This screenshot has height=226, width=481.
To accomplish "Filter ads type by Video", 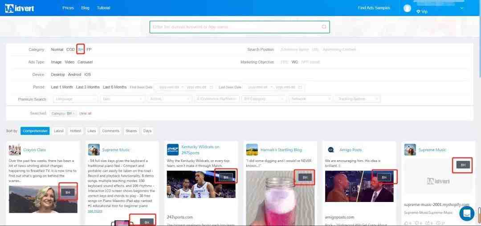I will [69, 62].
